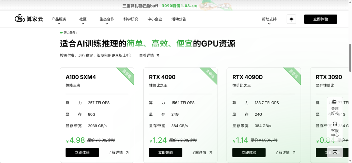The image size is (352, 163).
Task: Click 原价¥2.08/小时 strikethrough price
Action: (183, 140)
